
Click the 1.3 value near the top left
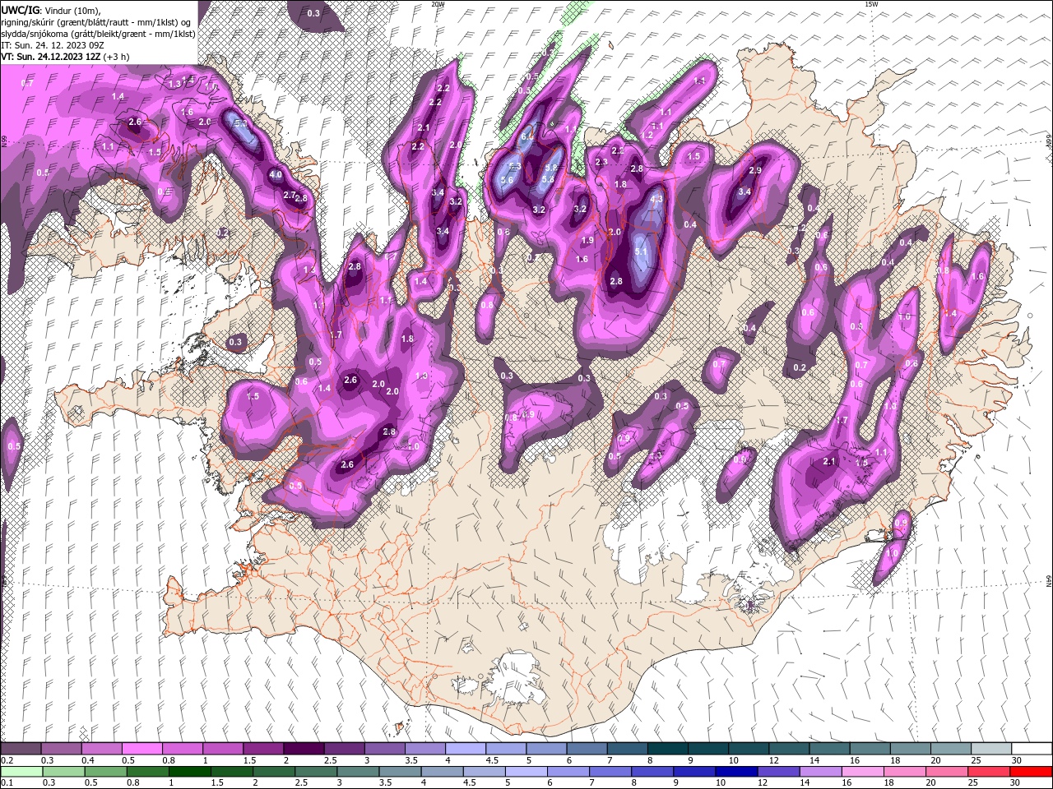click(x=174, y=84)
